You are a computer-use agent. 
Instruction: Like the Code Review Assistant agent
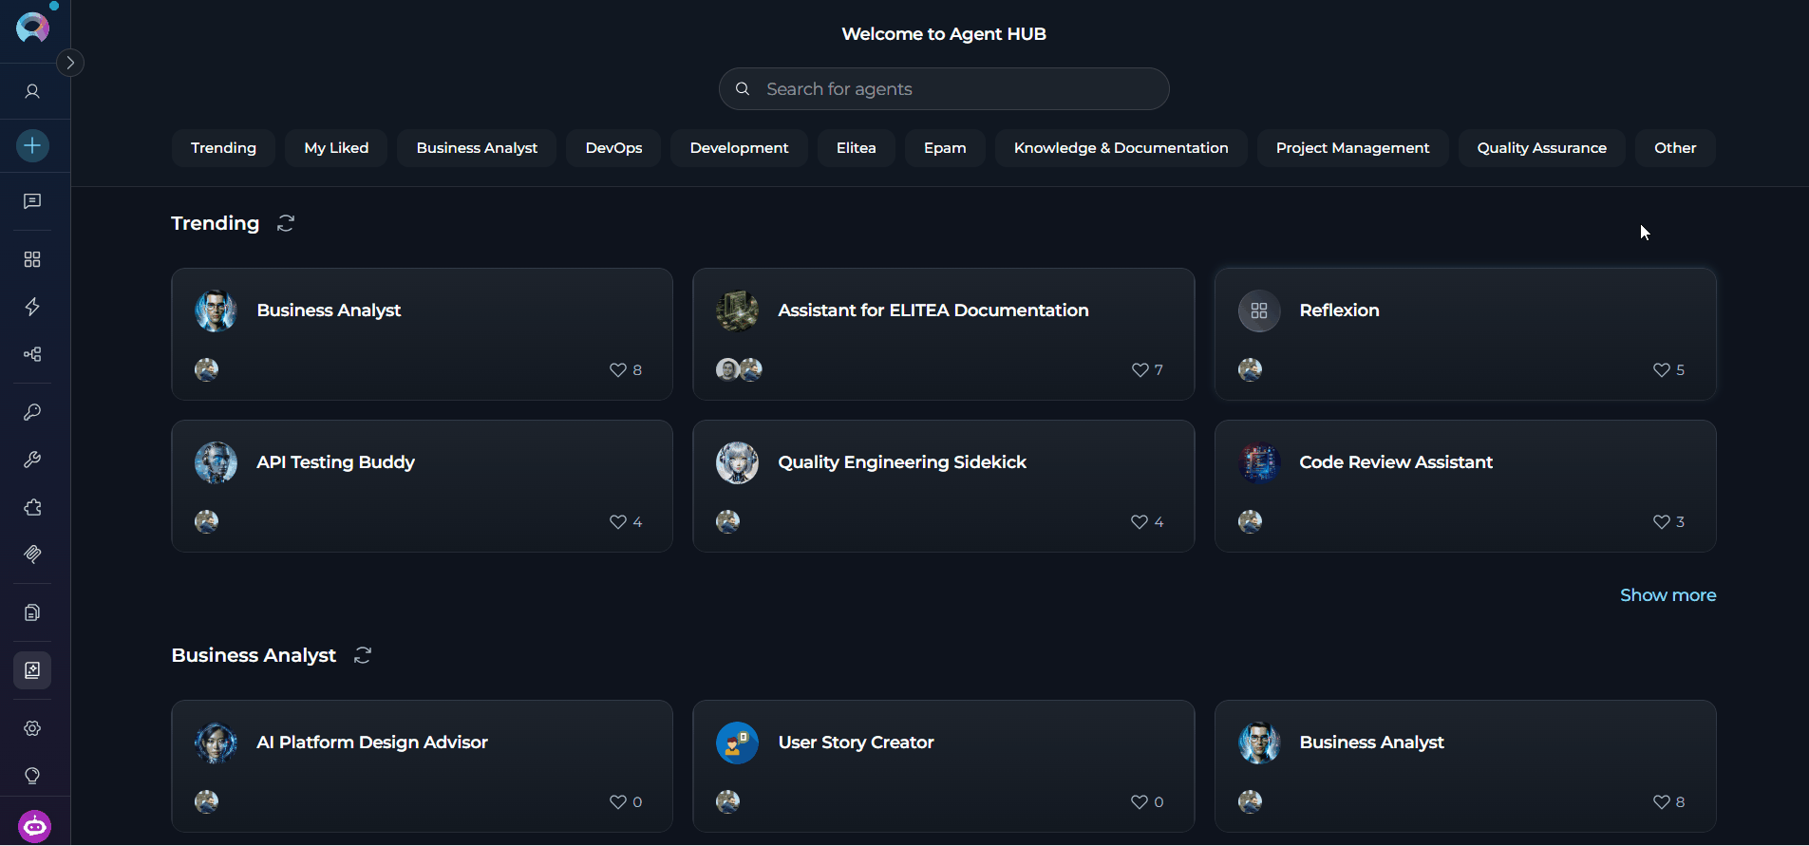click(1661, 522)
